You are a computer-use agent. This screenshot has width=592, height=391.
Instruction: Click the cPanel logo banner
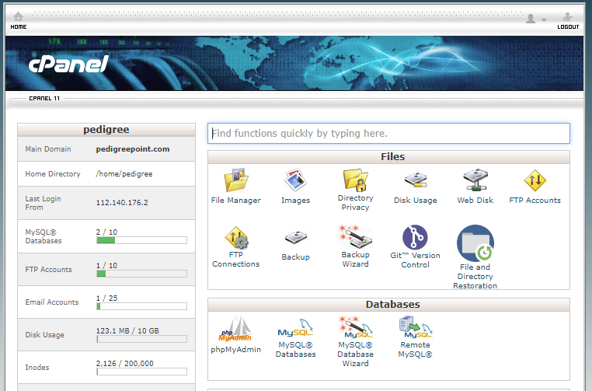[68, 64]
